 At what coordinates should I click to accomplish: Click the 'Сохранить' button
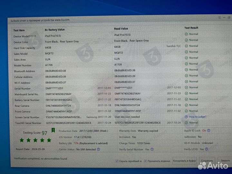[x=207, y=160]
